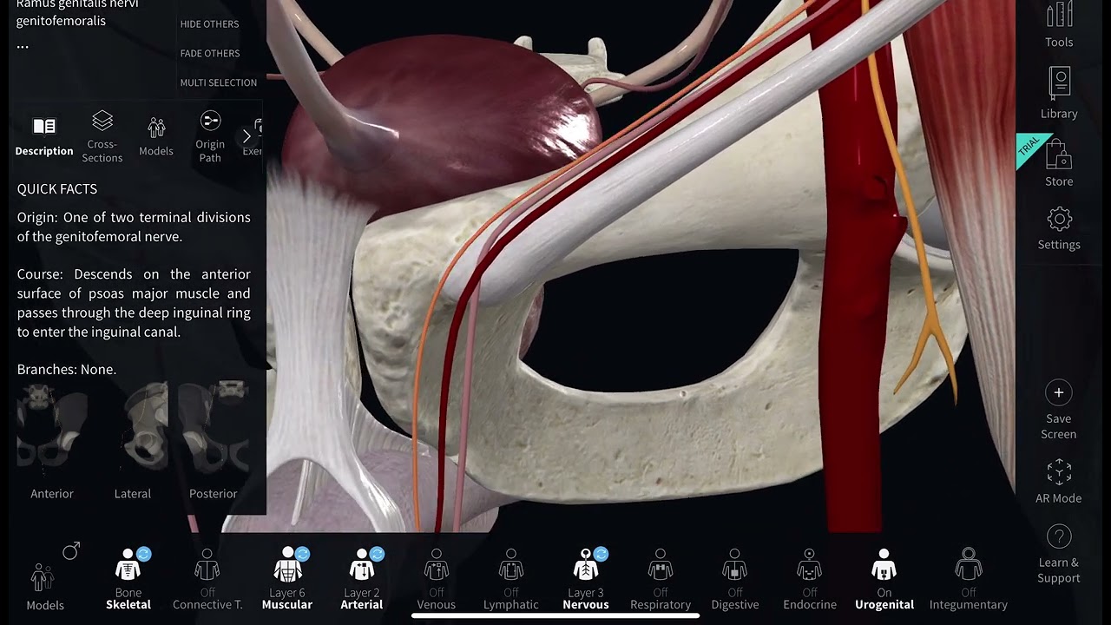1111x625 pixels.
Task: Expand truncated title ellipsis
Action: tap(23, 46)
